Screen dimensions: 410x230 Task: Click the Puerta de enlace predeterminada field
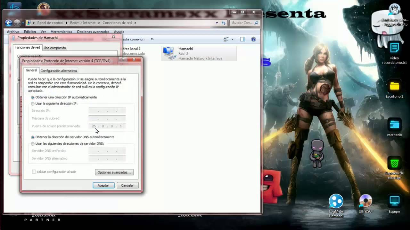point(107,126)
